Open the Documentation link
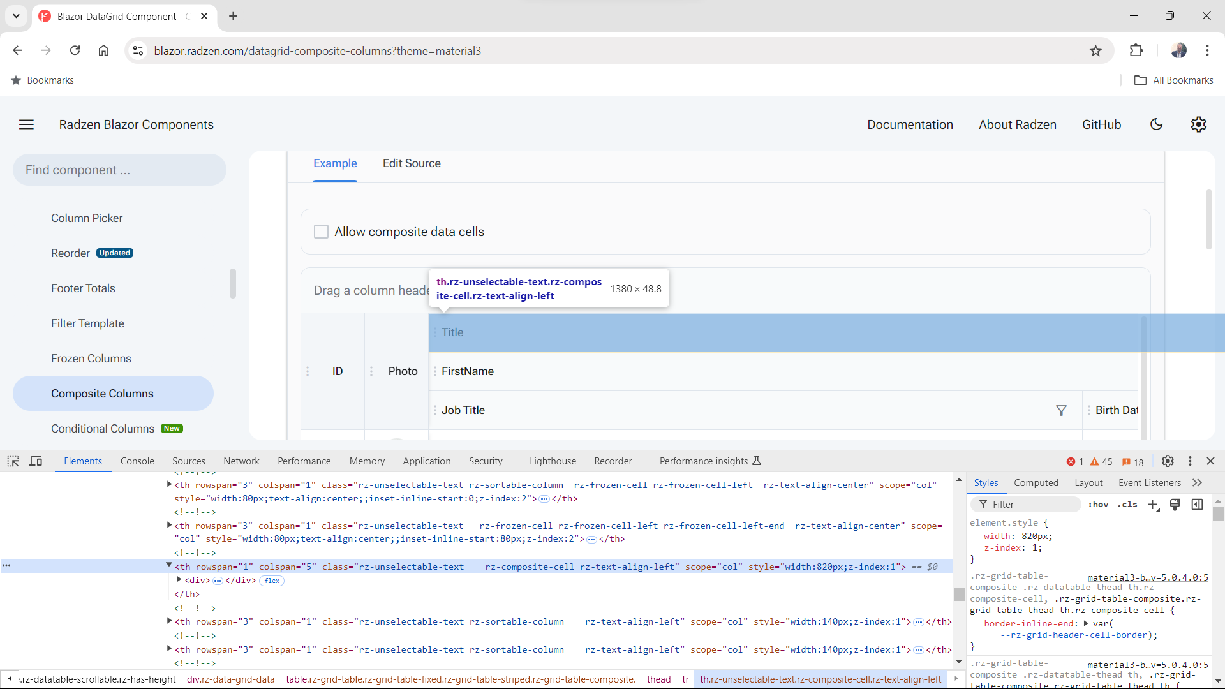 point(910,124)
